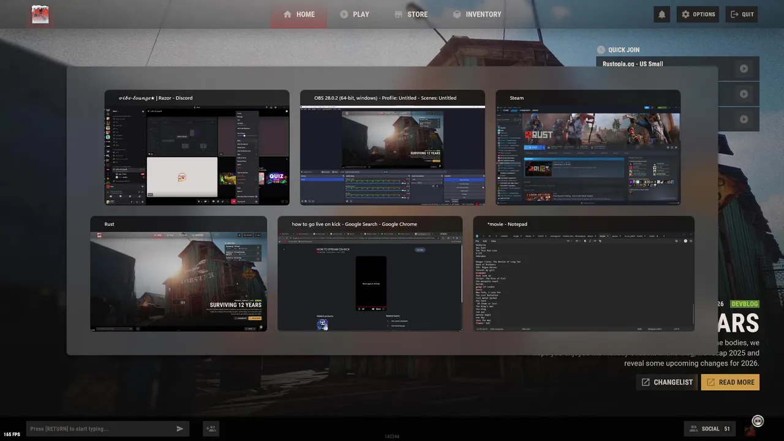Open the CHANGELIST link
The height and width of the screenshot is (441, 784).
(x=666, y=382)
